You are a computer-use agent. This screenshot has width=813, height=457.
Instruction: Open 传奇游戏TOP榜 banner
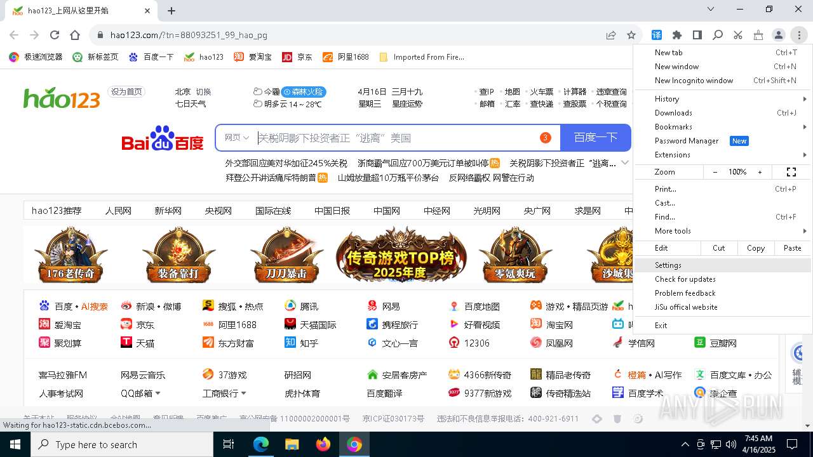tap(401, 255)
